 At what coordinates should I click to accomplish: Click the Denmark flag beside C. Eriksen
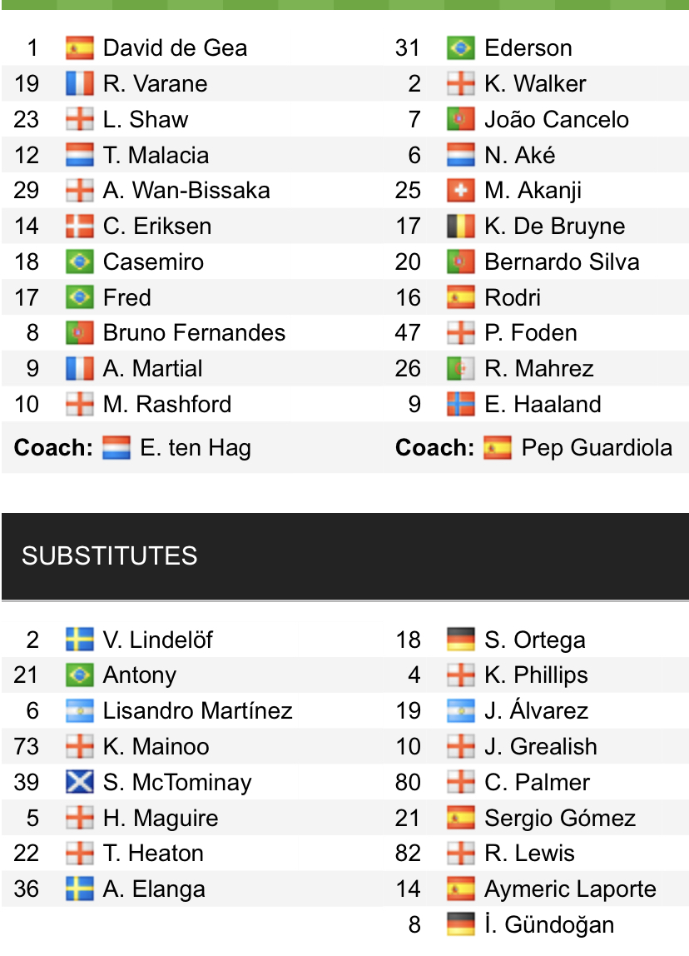coord(79,227)
